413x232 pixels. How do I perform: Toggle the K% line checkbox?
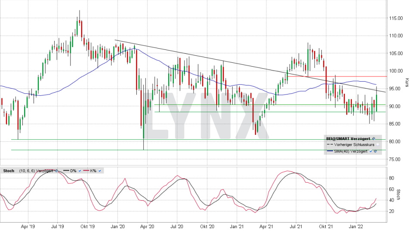[99, 171]
